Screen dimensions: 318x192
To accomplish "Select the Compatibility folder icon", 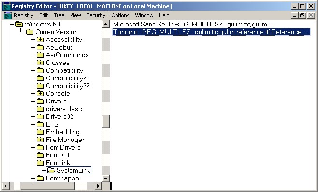I will pyautogui.click(x=40, y=70).
